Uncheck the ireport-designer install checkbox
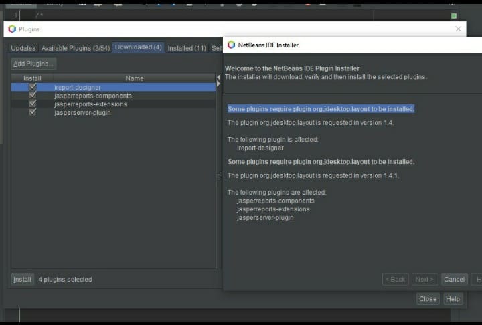 point(33,87)
